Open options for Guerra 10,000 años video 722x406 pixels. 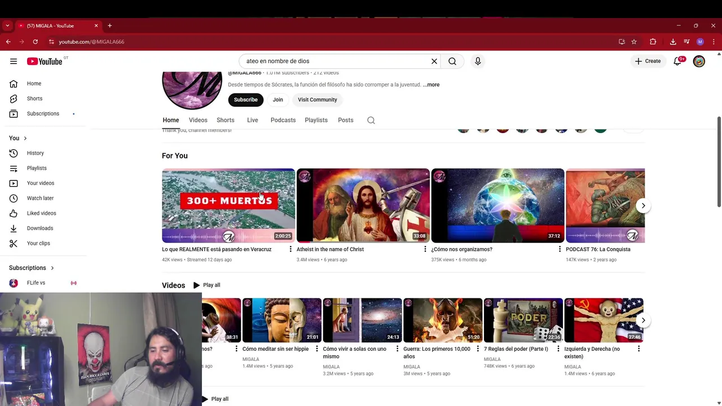tap(478, 349)
